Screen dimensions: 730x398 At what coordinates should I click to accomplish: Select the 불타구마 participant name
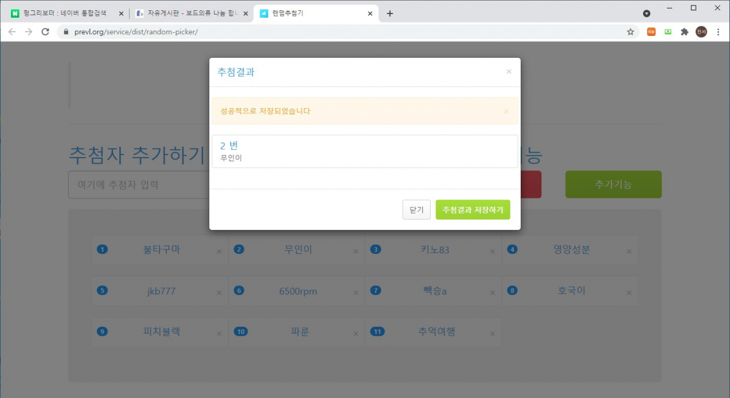(x=161, y=250)
